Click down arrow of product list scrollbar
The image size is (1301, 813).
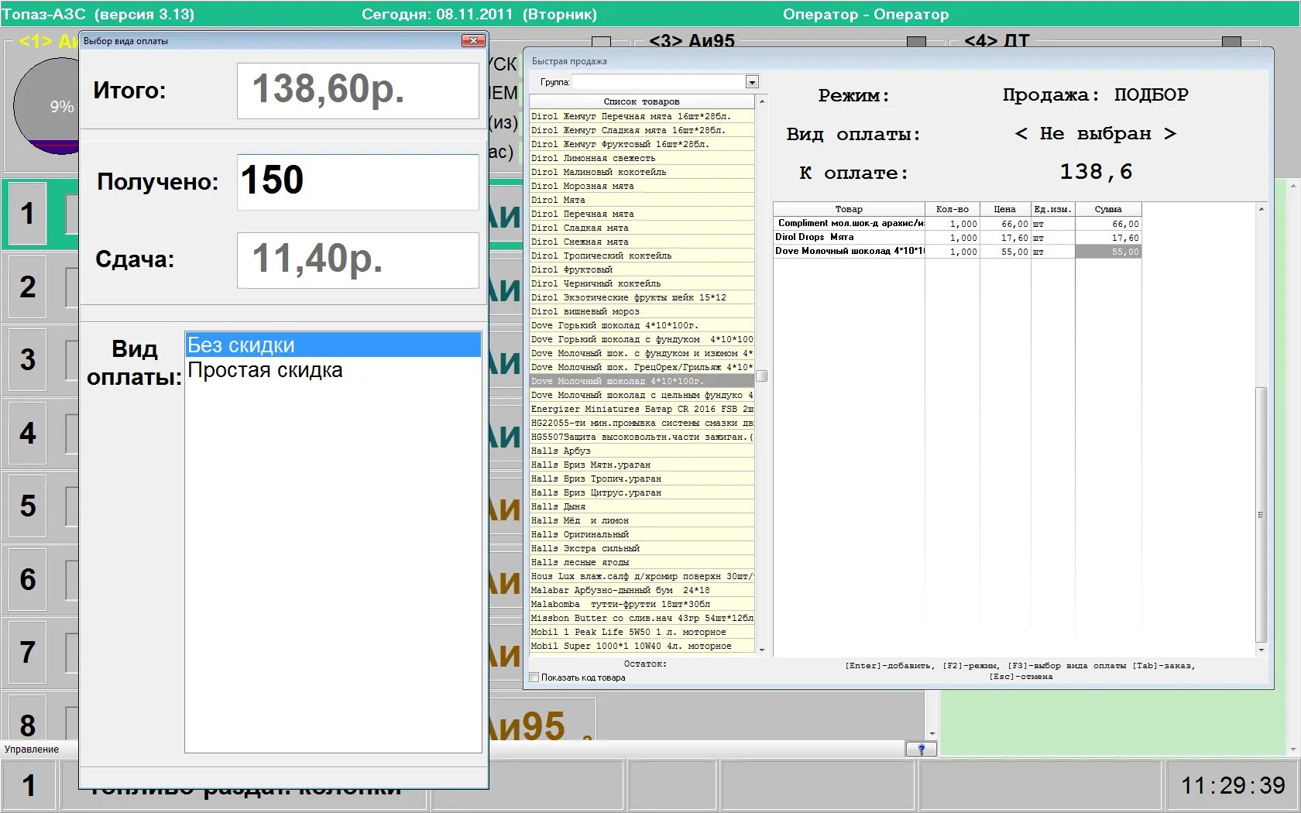click(762, 650)
